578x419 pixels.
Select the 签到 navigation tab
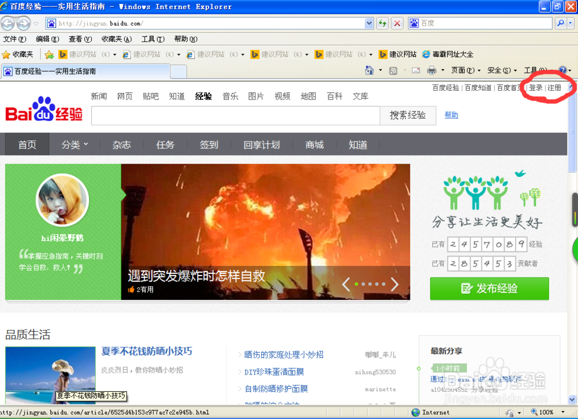(209, 145)
